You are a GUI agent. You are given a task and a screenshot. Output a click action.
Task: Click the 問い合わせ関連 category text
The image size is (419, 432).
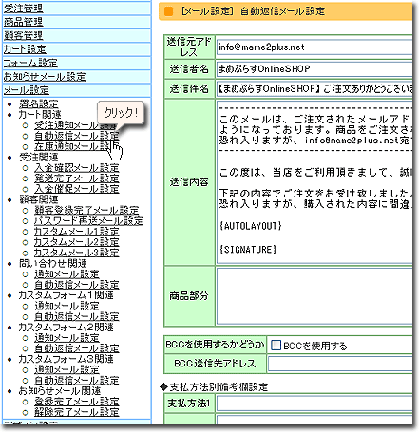tap(52, 263)
